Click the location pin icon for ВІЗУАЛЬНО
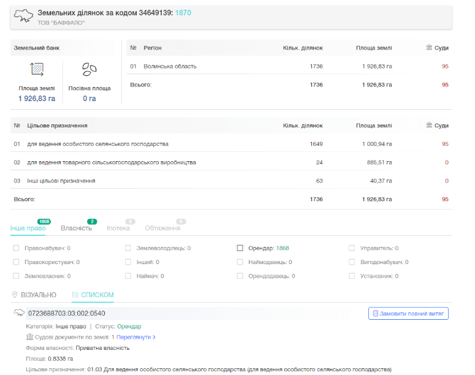475x375 pixels. point(15,295)
